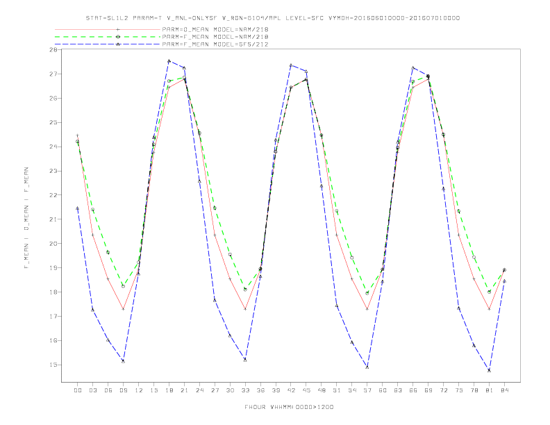This screenshot has height=425, width=550.
Task: Click y-axis tick label 19
Action: click(53, 267)
